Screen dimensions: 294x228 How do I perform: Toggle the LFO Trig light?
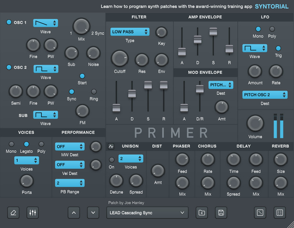tap(278, 48)
